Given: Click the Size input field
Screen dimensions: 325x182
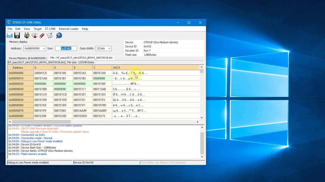Looking at the screenshot, I should [66, 49].
